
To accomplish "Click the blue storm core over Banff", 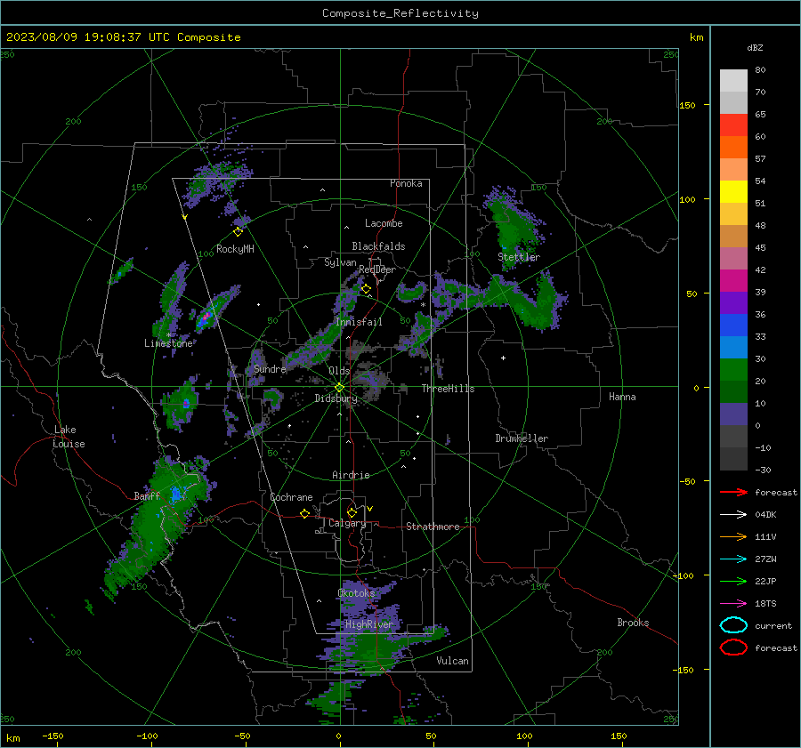I will point(177,494).
